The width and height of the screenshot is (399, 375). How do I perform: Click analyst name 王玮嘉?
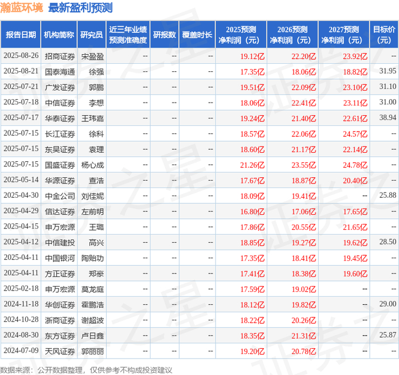[x=92, y=119]
